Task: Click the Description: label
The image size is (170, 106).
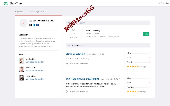Action: coord(24,35)
